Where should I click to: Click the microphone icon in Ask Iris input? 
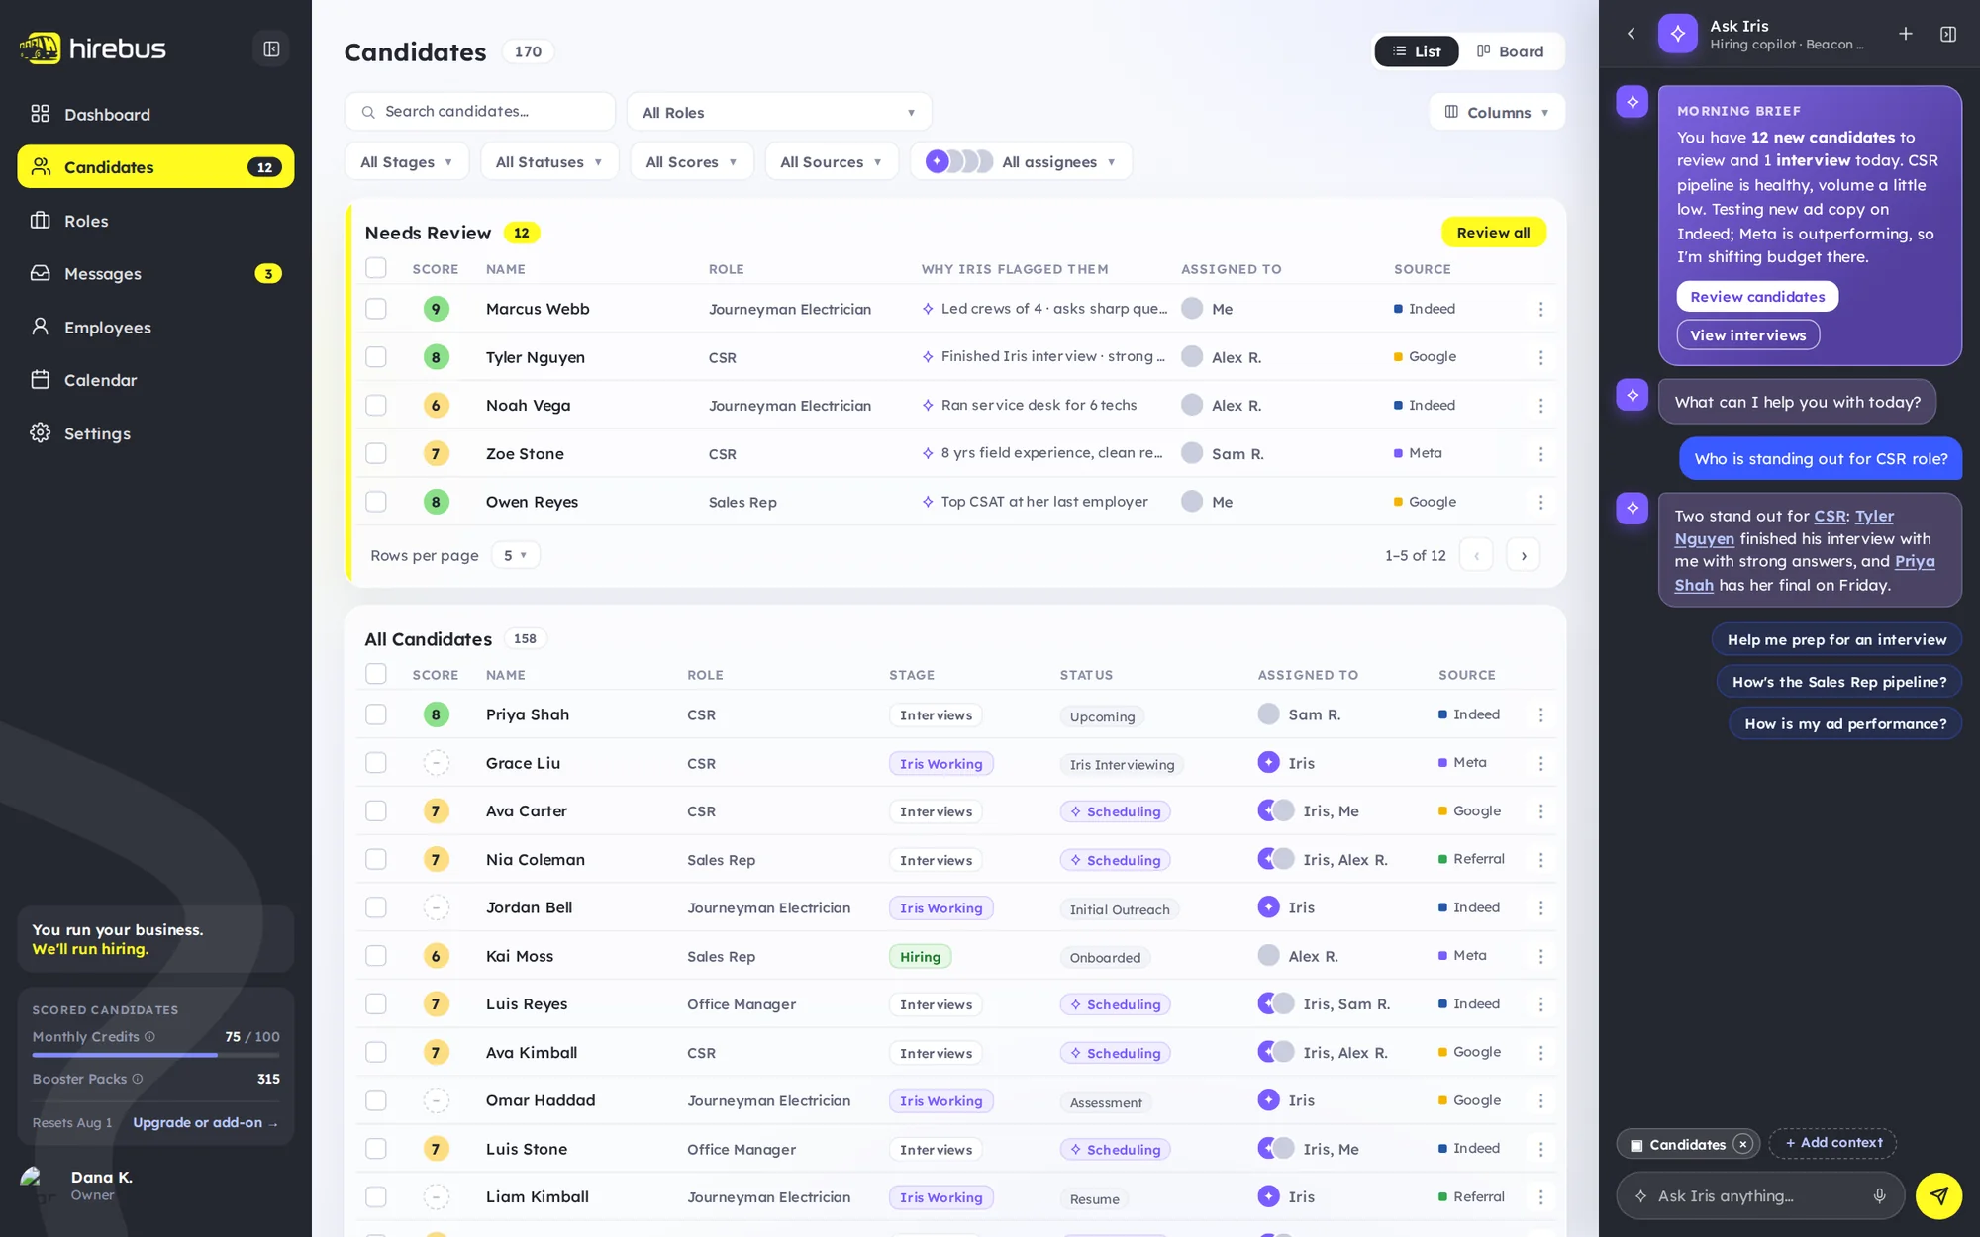1879,1196
